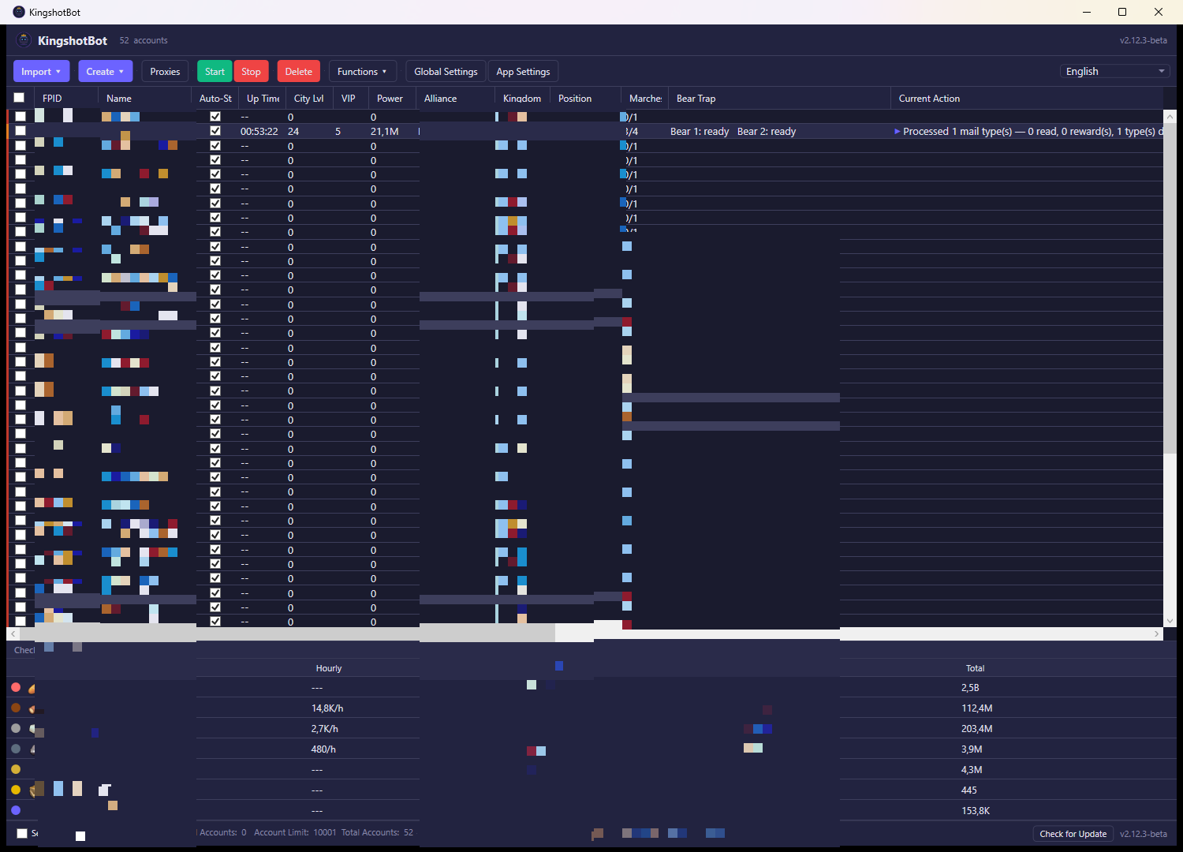The height and width of the screenshot is (852, 1183).
Task: Tick the selection checkbox of the 00:53:22 row
Action: coord(21,131)
